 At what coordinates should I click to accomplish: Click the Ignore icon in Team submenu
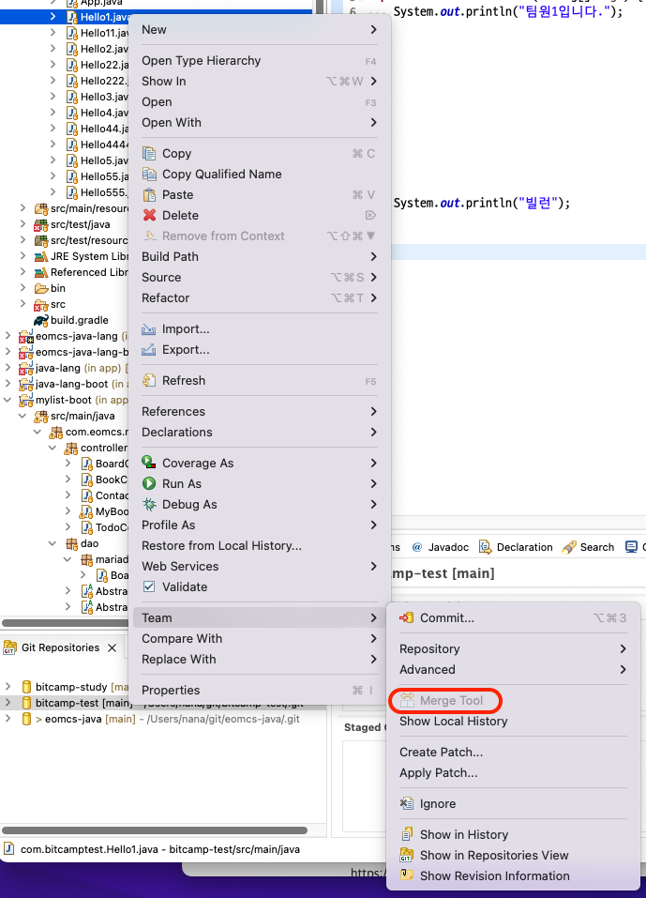click(406, 803)
